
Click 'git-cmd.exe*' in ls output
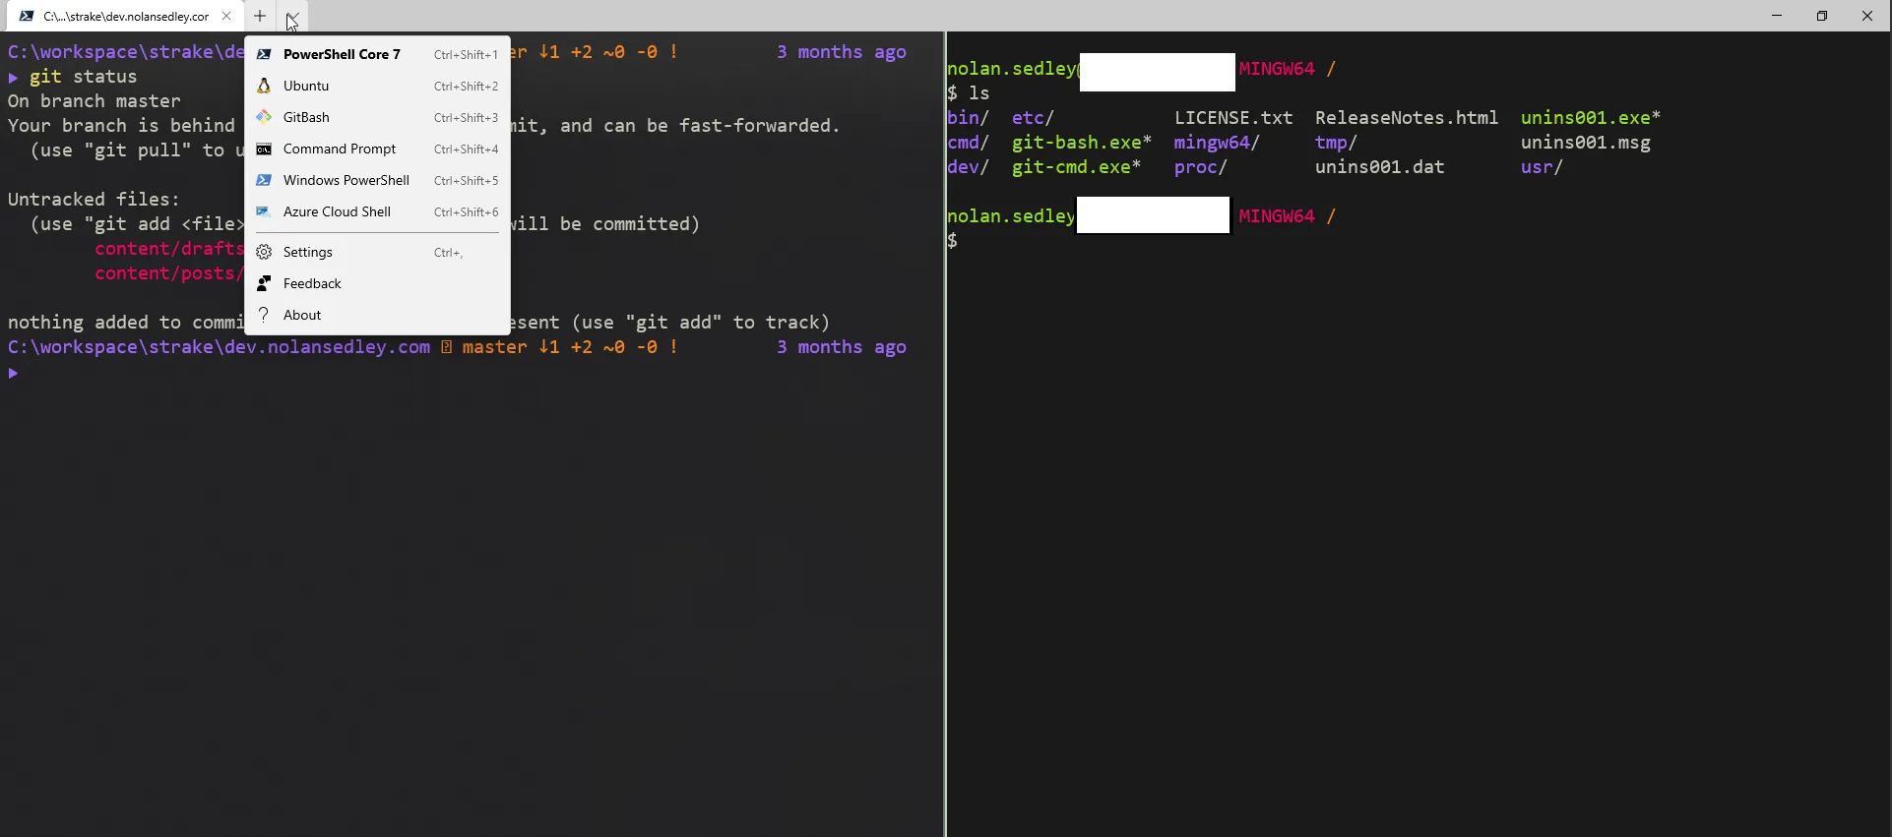(1077, 167)
